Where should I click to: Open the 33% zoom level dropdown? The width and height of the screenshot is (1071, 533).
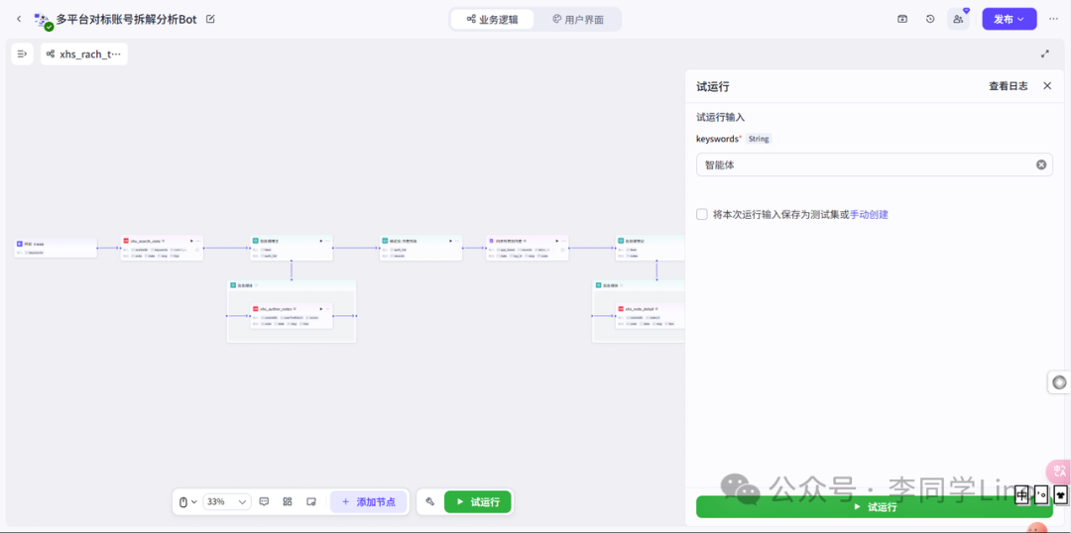click(227, 501)
